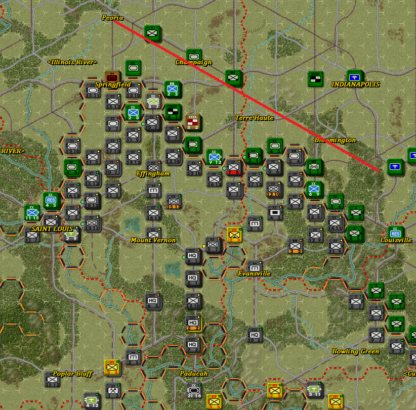Click the Springfield city label
The height and width of the screenshot is (410, 416).
[x=113, y=84]
